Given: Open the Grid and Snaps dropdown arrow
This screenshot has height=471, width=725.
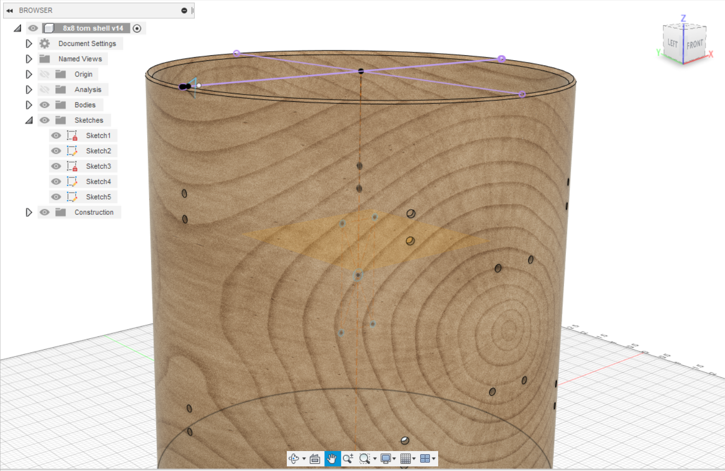Looking at the screenshot, I should [414, 459].
